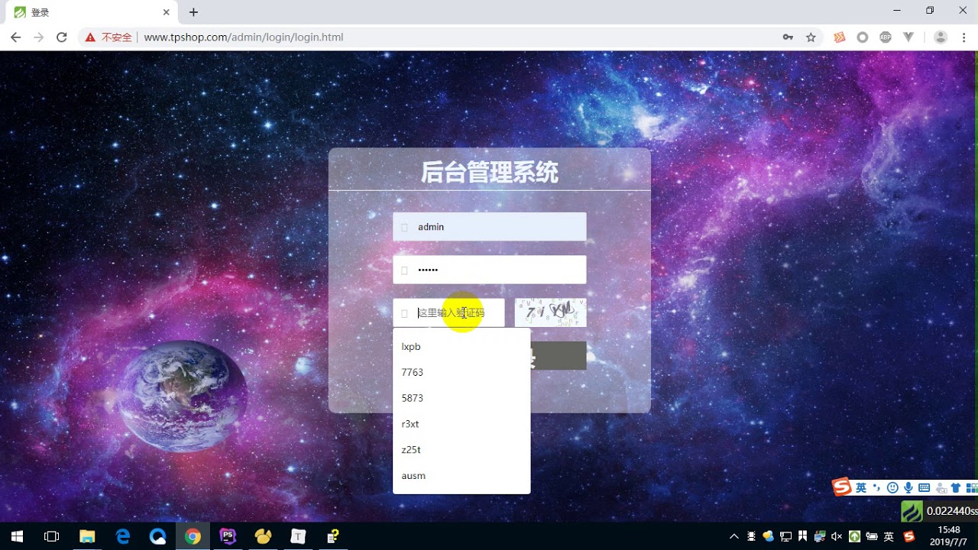Viewport: 978px width, 550px height.
Task: Open the ABP Adblock Plus extension
Action: 886,37
